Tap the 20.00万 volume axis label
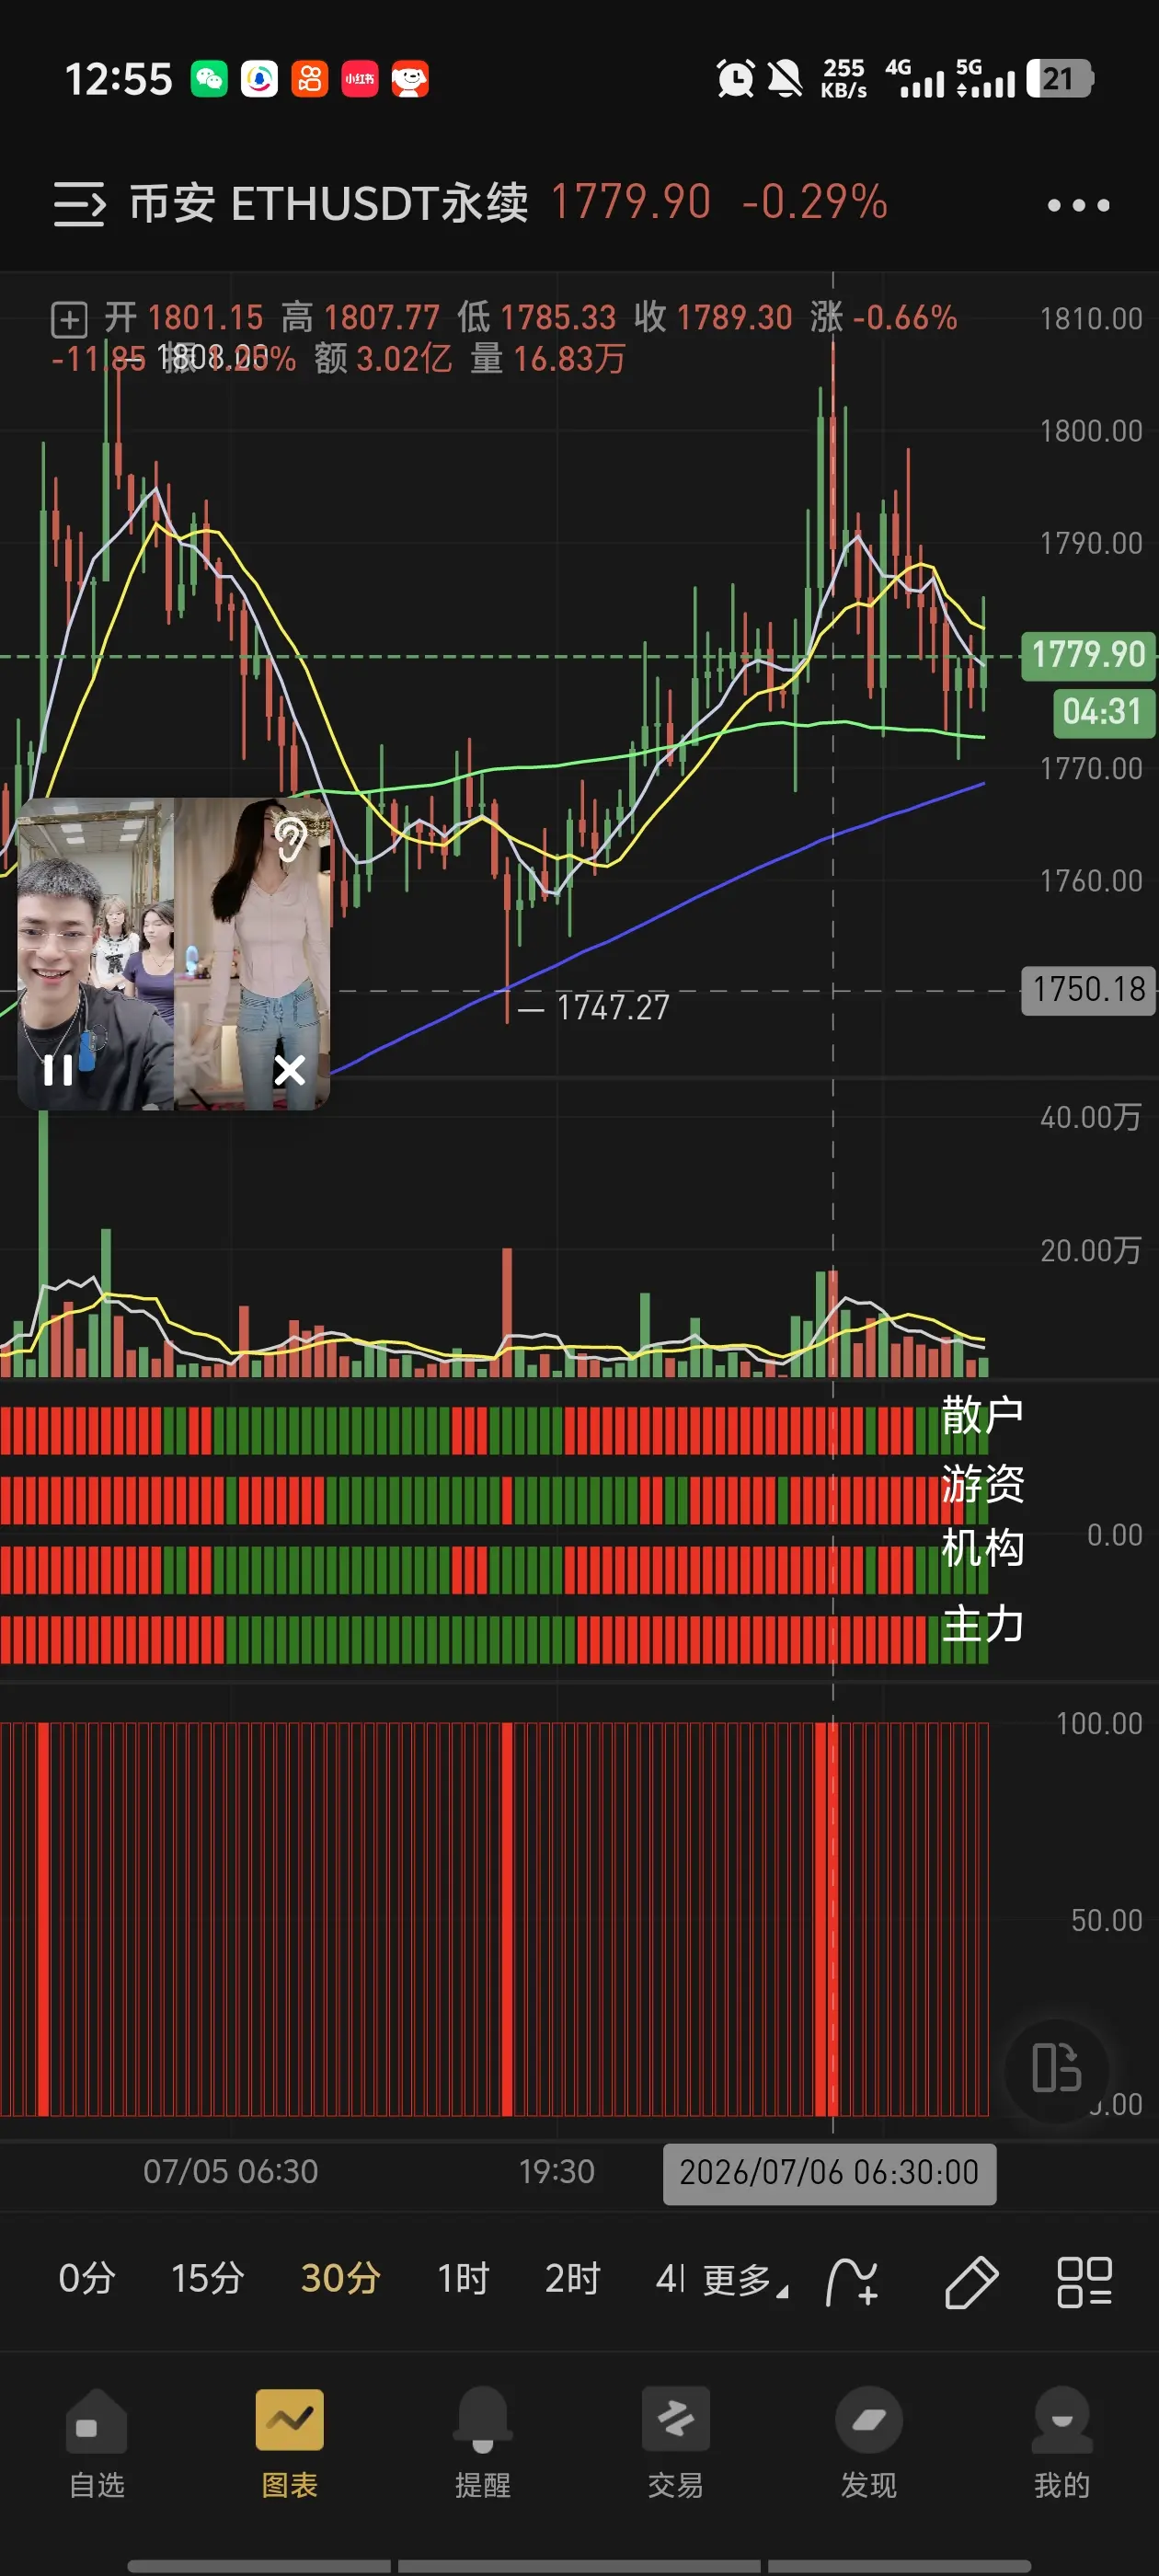Screen dimensions: 1159x2576 point(1090,1250)
